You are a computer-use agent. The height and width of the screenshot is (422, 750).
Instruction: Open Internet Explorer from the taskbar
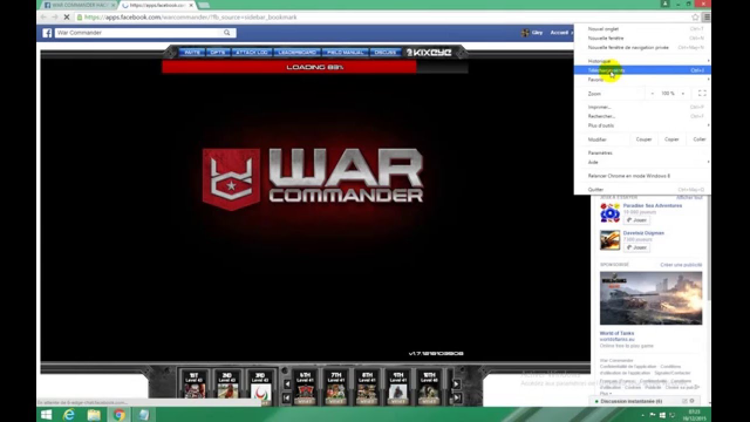(x=69, y=415)
